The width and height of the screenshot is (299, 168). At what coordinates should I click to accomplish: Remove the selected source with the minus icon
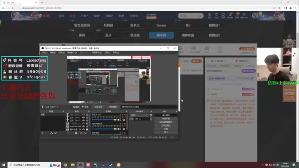click(72, 133)
